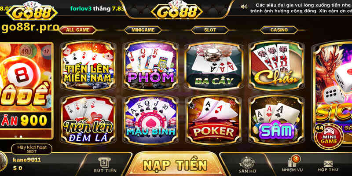Switch to the ALL GAME tab
352x176 pixels.
[78, 30]
